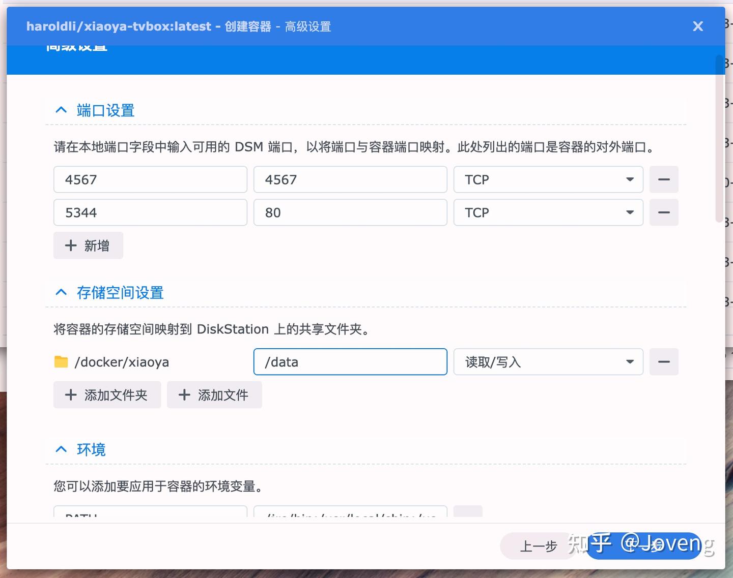This screenshot has width=733, height=578.
Task: Open protocol dropdown for port 4567
Action: pyautogui.click(x=548, y=179)
